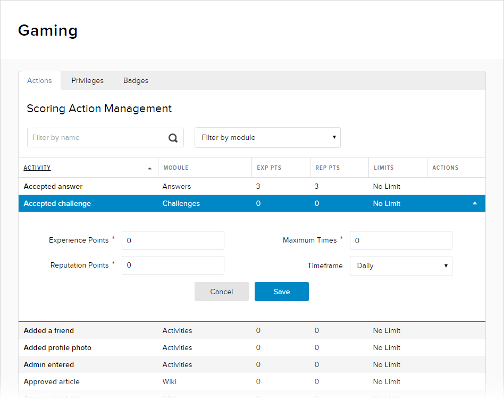Open the Filter by module dropdown
The height and width of the screenshot is (399, 504).
[x=267, y=137]
